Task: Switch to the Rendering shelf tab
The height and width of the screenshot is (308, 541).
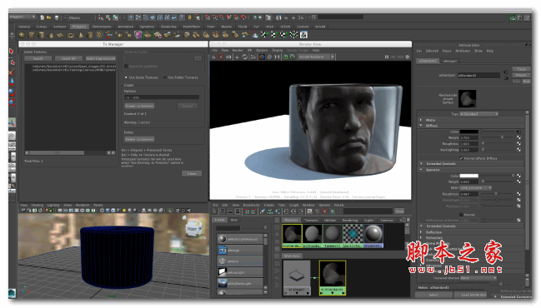Action: pos(168,27)
